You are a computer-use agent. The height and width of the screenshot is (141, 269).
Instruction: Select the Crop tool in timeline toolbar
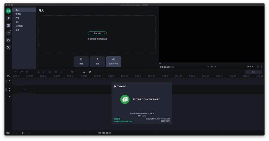click(x=50, y=72)
